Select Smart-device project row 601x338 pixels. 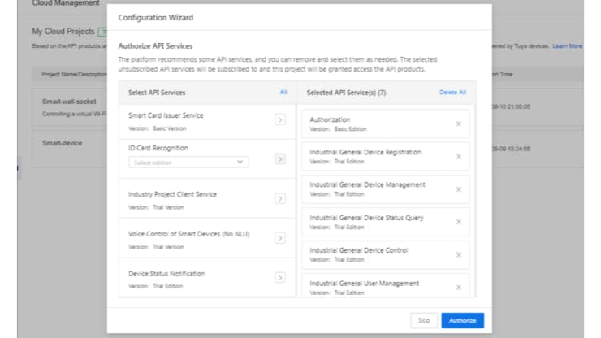(x=63, y=142)
